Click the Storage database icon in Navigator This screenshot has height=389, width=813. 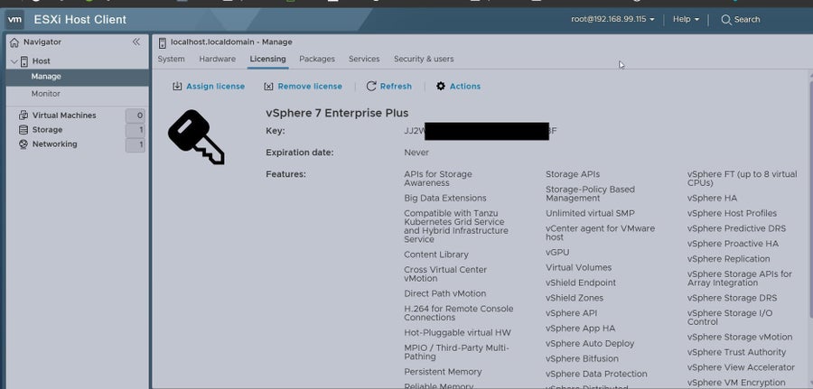[23, 130]
